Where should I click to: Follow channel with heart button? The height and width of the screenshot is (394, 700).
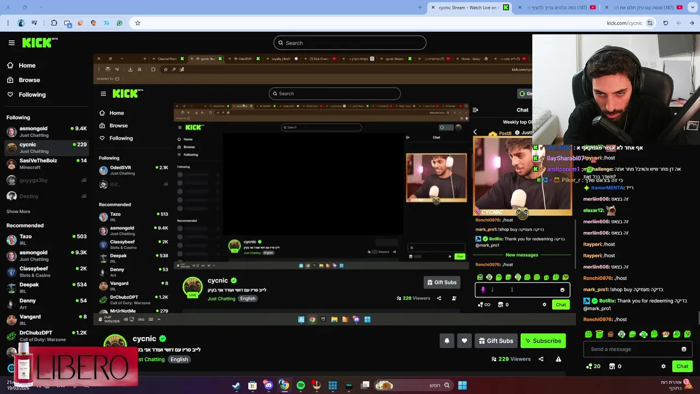[464, 341]
